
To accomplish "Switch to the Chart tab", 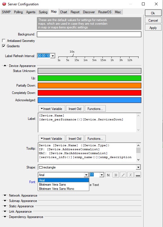I will (64, 12).
